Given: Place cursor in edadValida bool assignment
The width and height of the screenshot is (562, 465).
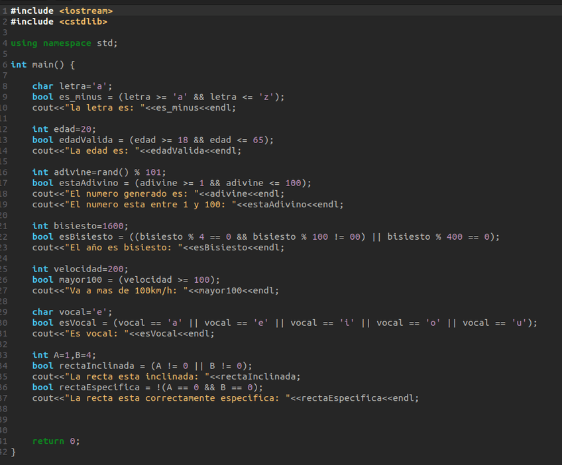Looking at the screenshot, I should click(152, 140).
